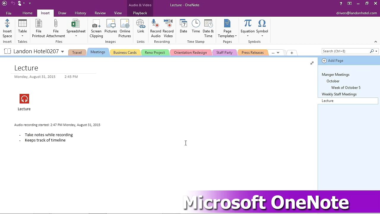Open Page Templates dropdown
Screen dimensions: 380x214
click(227, 28)
